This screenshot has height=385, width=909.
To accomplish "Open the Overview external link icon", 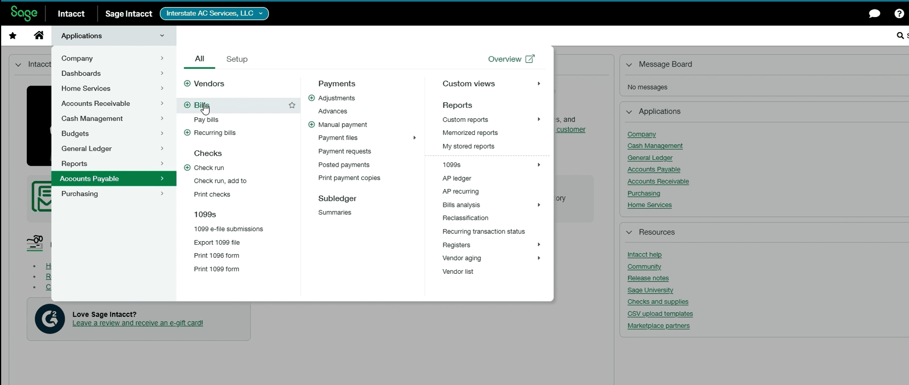I will pos(530,59).
